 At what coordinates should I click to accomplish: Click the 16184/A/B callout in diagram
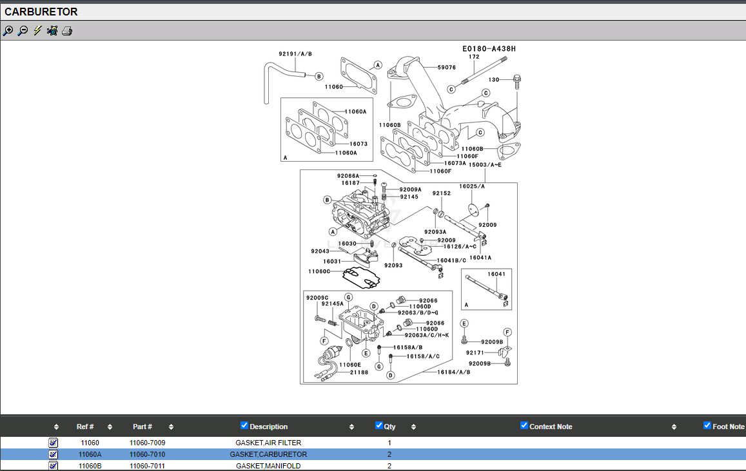(x=454, y=372)
